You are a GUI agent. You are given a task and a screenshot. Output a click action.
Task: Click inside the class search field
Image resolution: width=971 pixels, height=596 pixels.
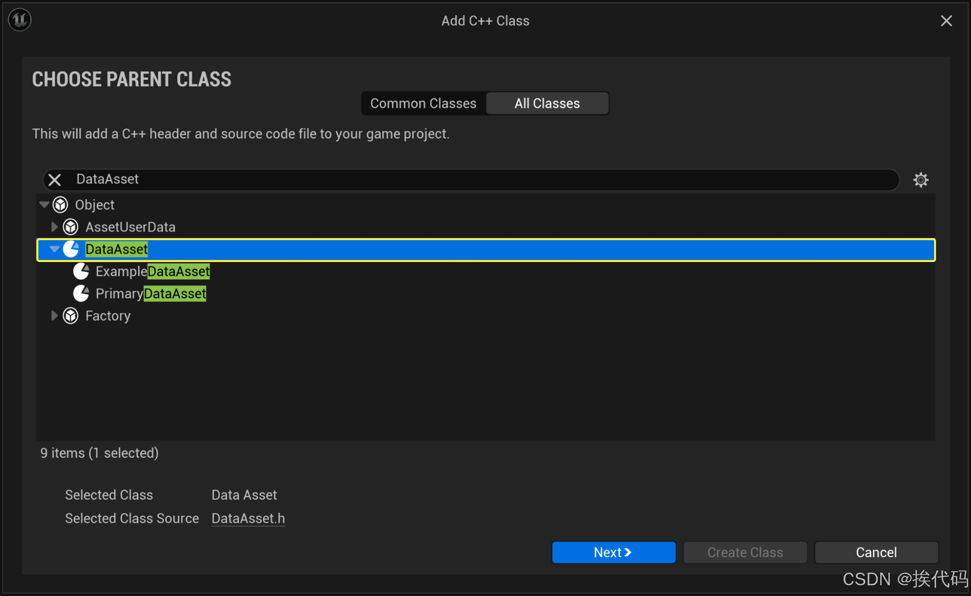click(437, 179)
